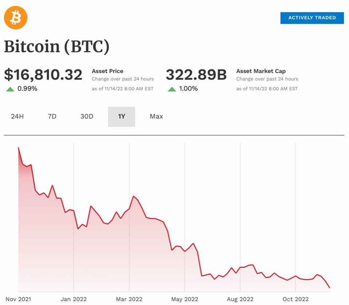The image size is (349, 305).
Task: Switch to the 7D chart view
Action: coord(51,117)
